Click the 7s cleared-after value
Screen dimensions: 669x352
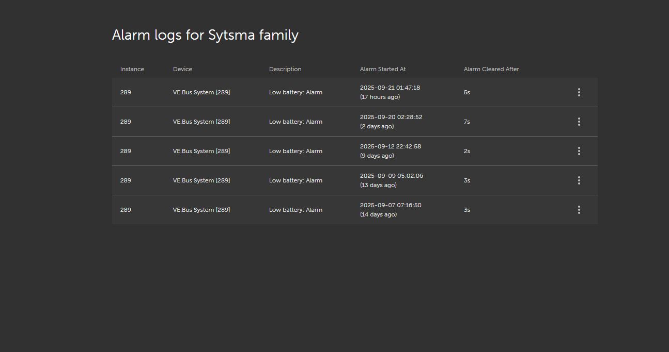467,122
